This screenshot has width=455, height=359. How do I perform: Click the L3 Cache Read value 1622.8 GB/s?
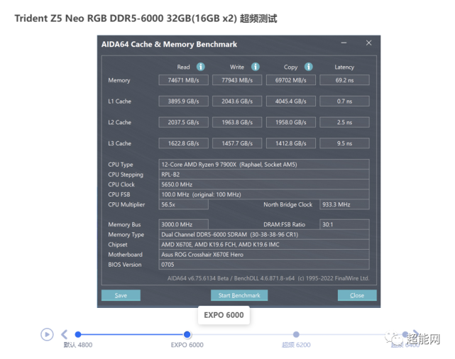pyautogui.click(x=183, y=143)
